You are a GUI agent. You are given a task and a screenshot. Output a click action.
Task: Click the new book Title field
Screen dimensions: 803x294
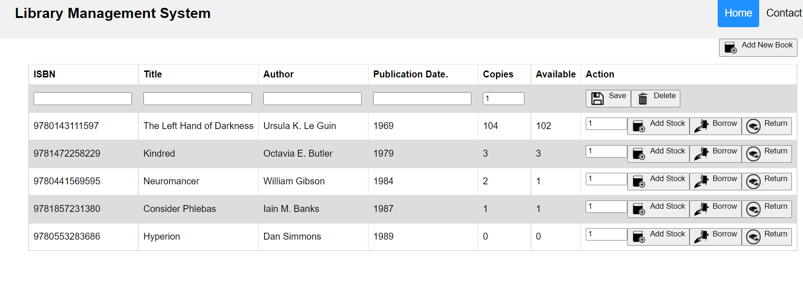pos(197,99)
